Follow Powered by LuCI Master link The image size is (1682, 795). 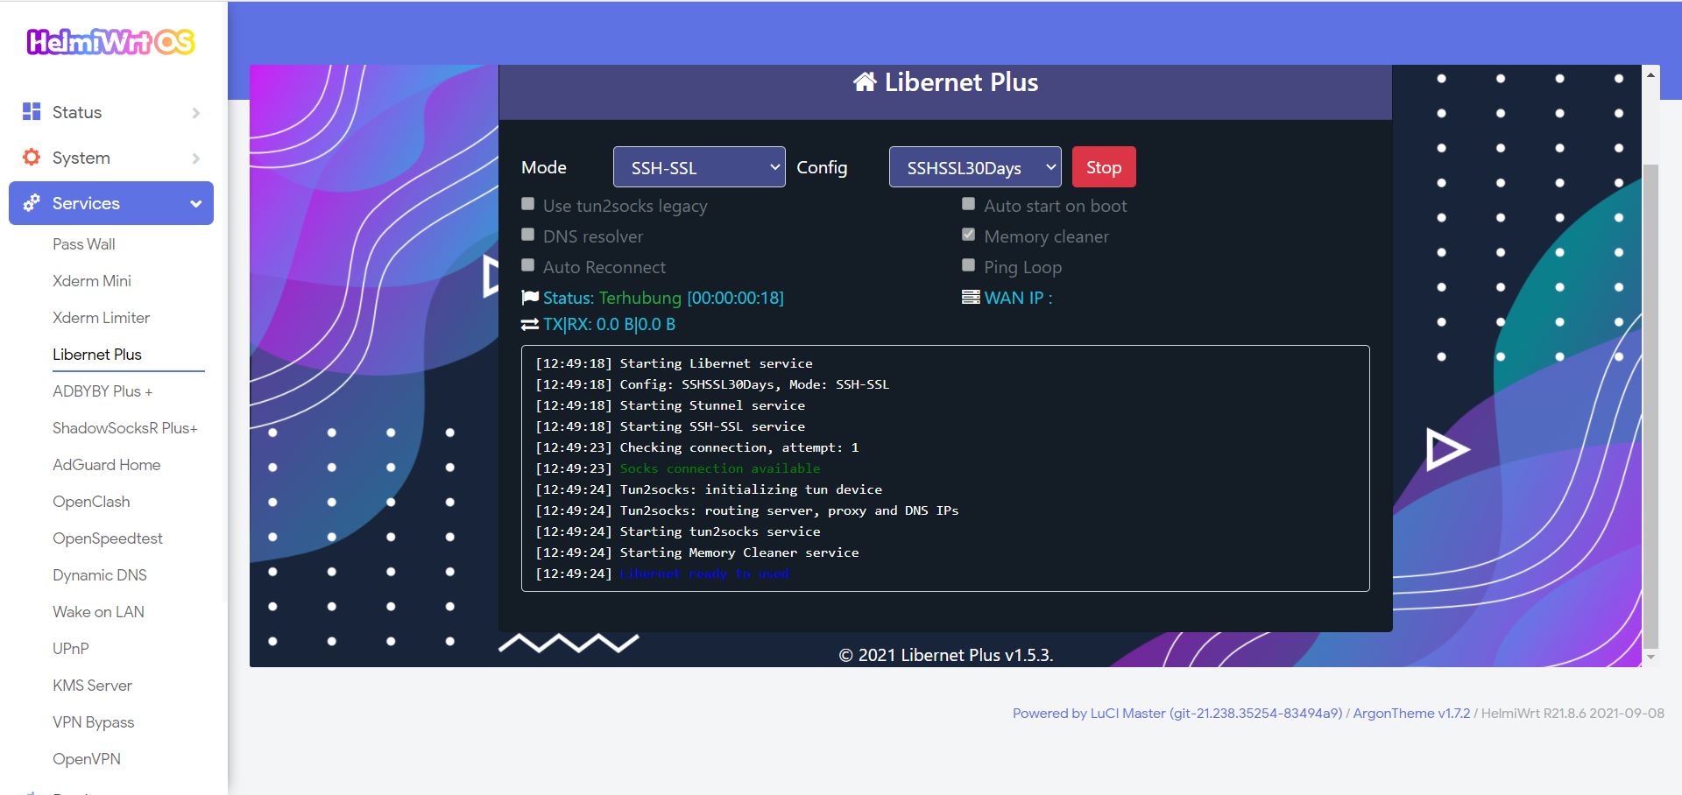click(1177, 713)
